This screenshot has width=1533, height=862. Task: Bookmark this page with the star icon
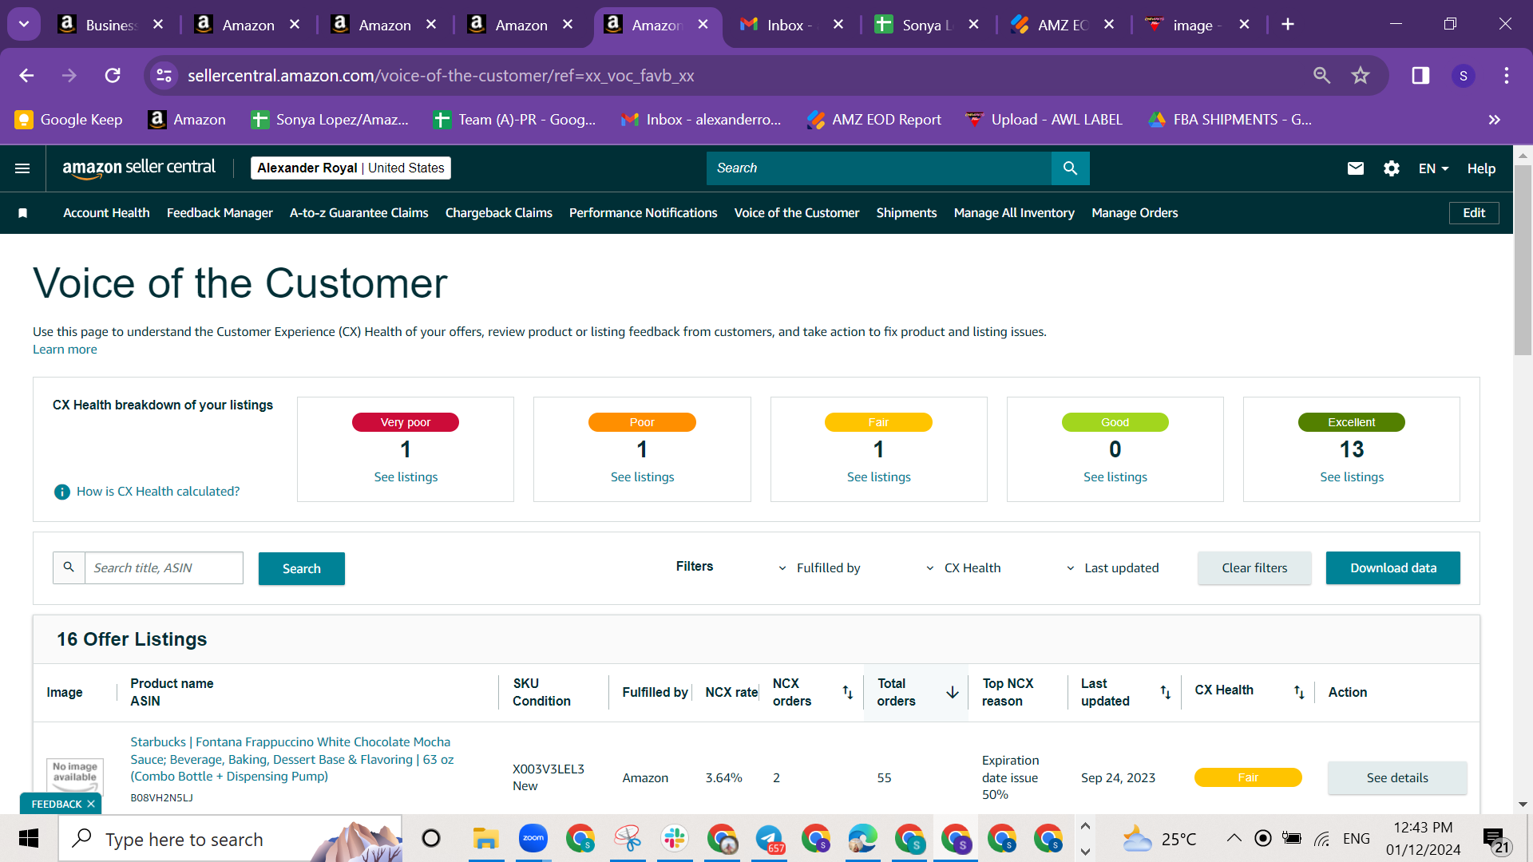[x=1361, y=75]
